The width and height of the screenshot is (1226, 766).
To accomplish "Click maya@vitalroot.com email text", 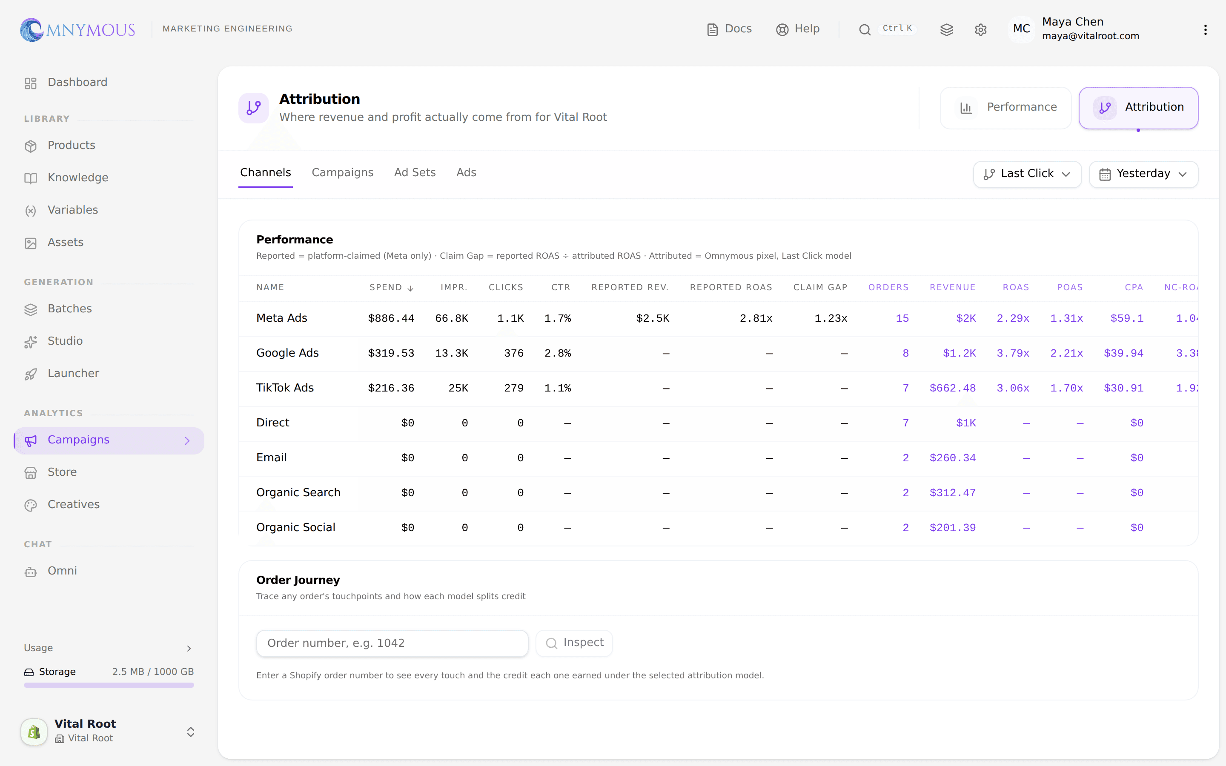I will [x=1090, y=36].
